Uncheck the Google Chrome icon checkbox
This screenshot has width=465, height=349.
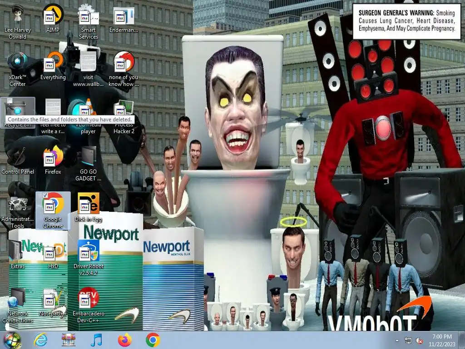(x=45, y=195)
